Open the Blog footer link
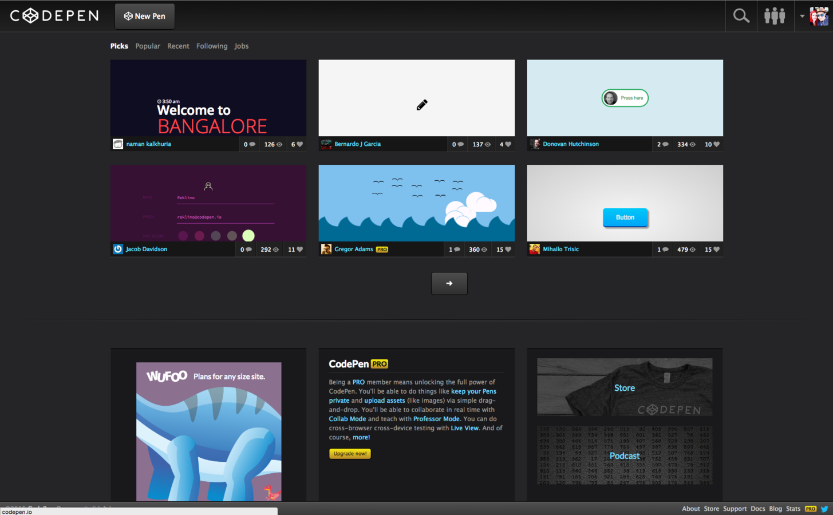The height and width of the screenshot is (515, 833). click(x=776, y=509)
